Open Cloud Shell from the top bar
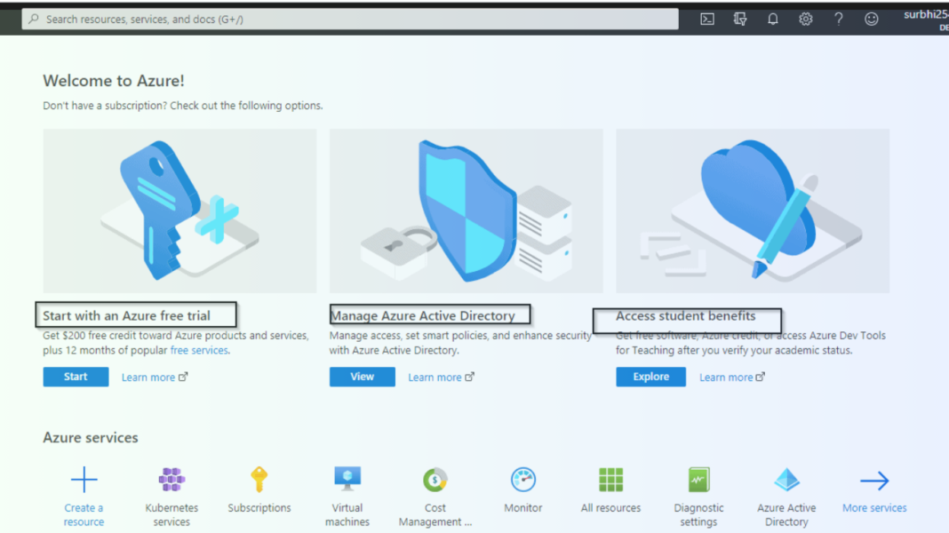The image size is (949, 533). click(707, 20)
